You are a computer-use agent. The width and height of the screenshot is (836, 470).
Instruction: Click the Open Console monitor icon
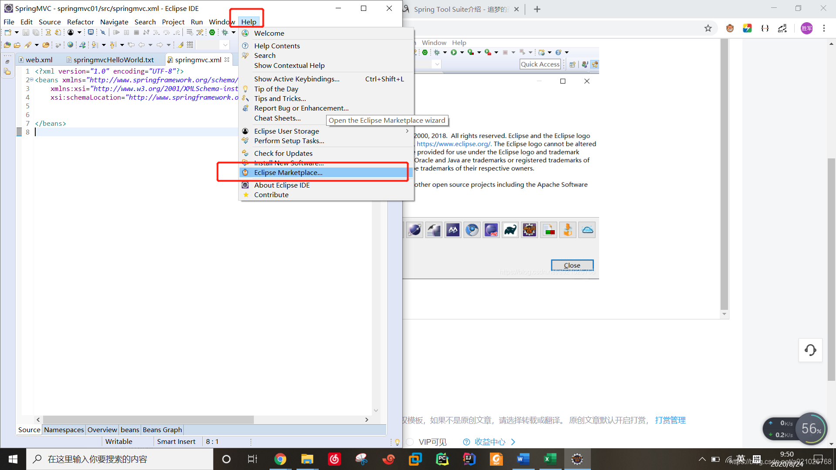tap(91, 33)
